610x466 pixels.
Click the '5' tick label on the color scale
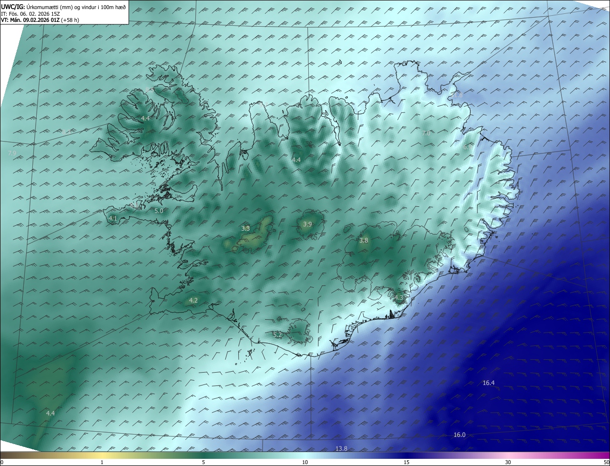pyautogui.click(x=203, y=462)
